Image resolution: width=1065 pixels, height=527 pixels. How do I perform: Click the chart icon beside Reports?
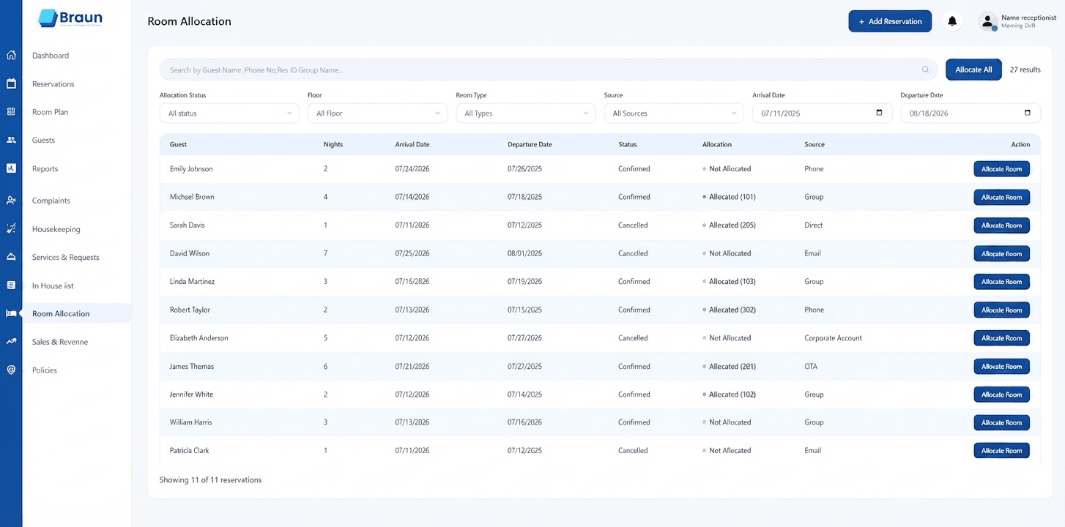[11, 168]
